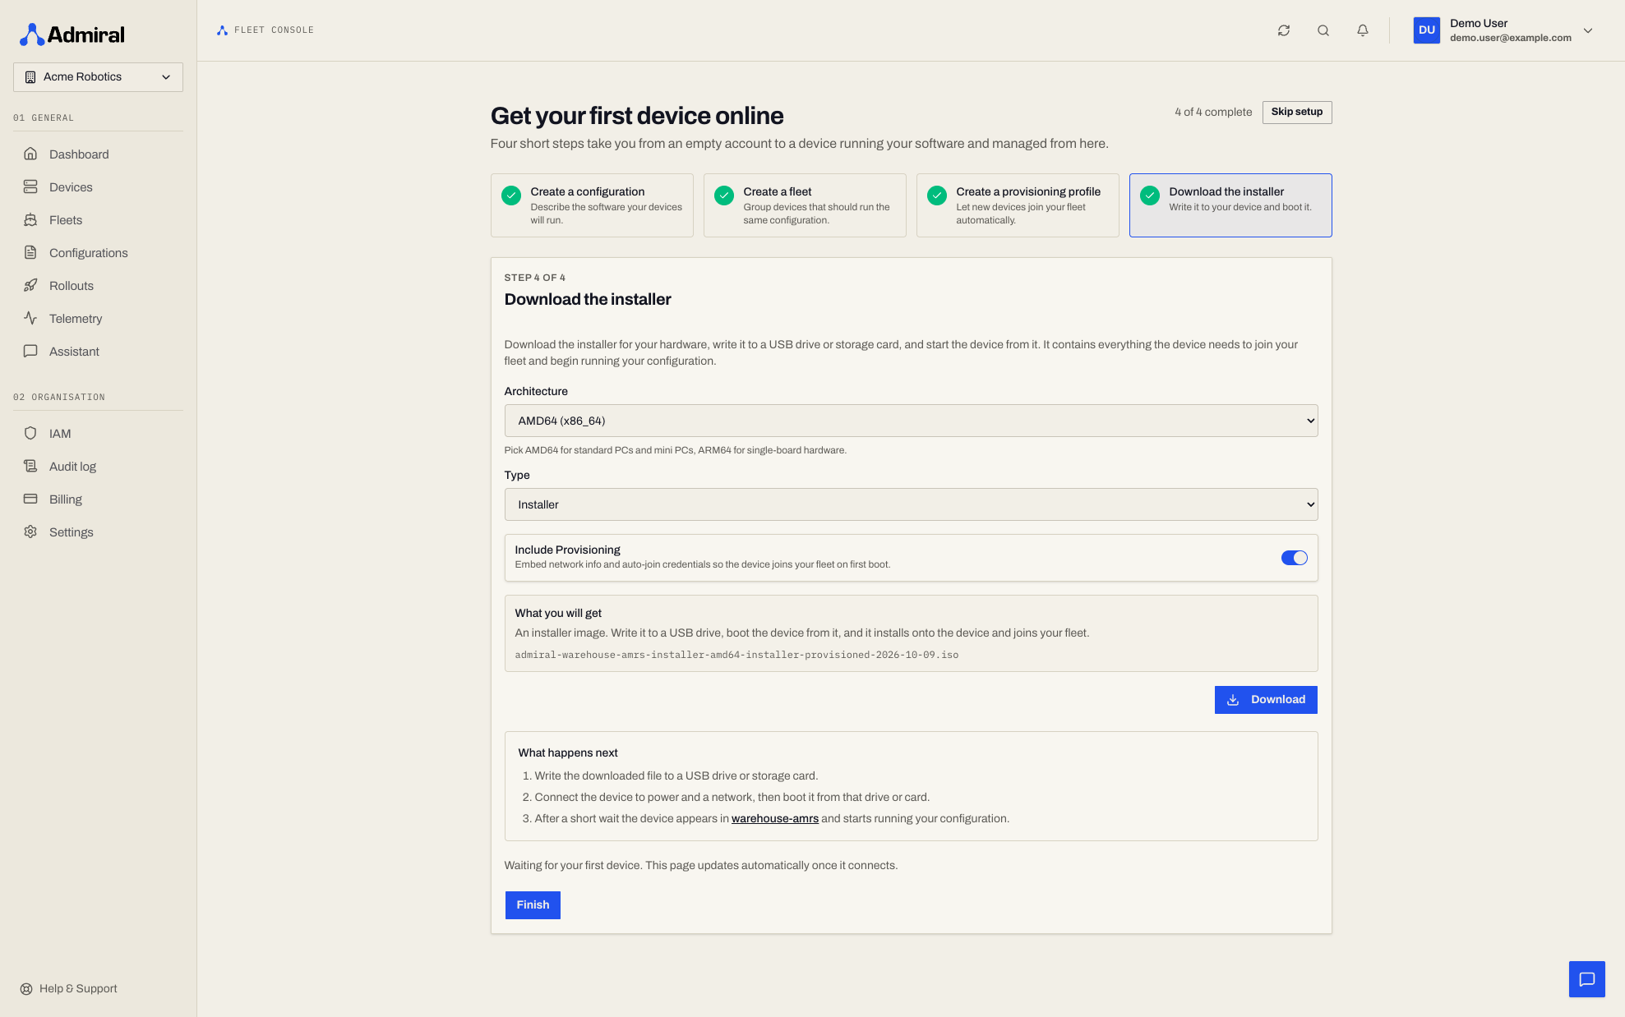1625x1017 pixels.
Task: Click the Finish button
Action: 533,905
